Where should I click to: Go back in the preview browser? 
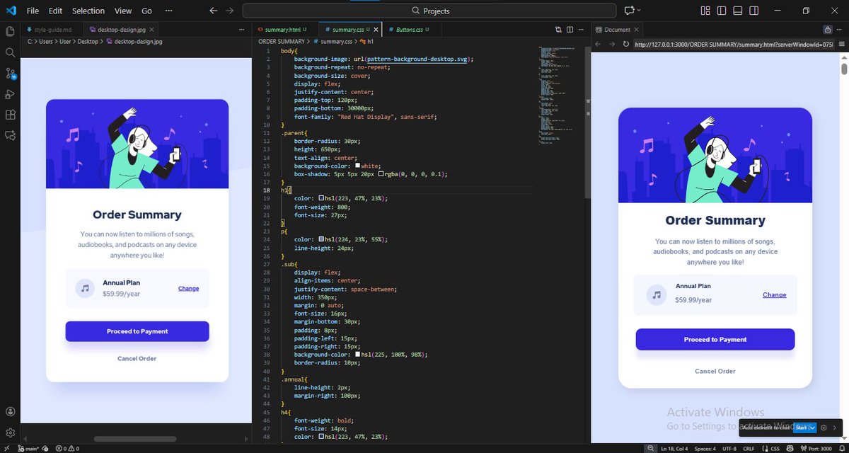pyautogui.click(x=598, y=44)
